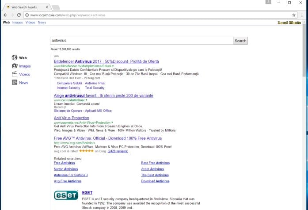The height and width of the screenshot is (210, 308).
Task: Open the Total Security sitelink
Action: point(95,88)
